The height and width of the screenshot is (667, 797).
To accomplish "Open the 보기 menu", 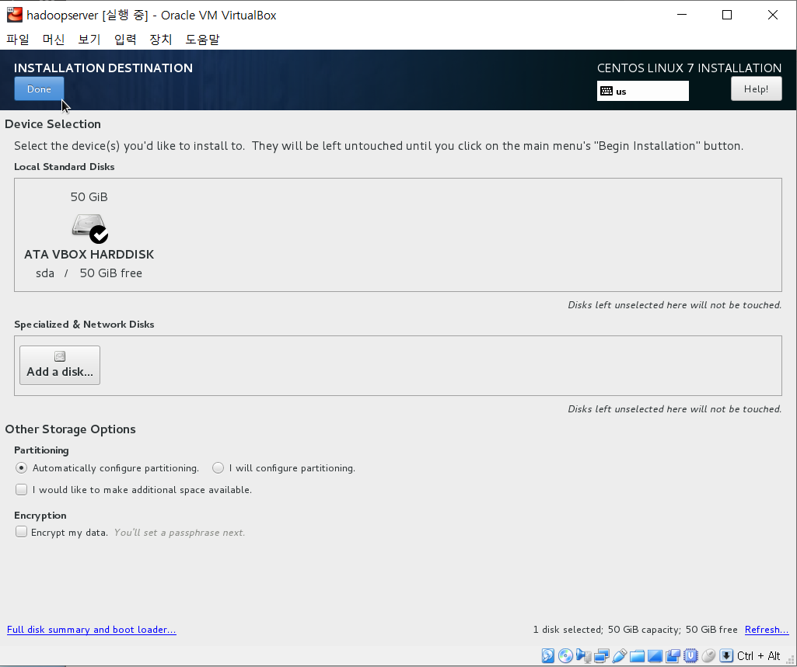I will pyautogui.click(x=89, y=40).
